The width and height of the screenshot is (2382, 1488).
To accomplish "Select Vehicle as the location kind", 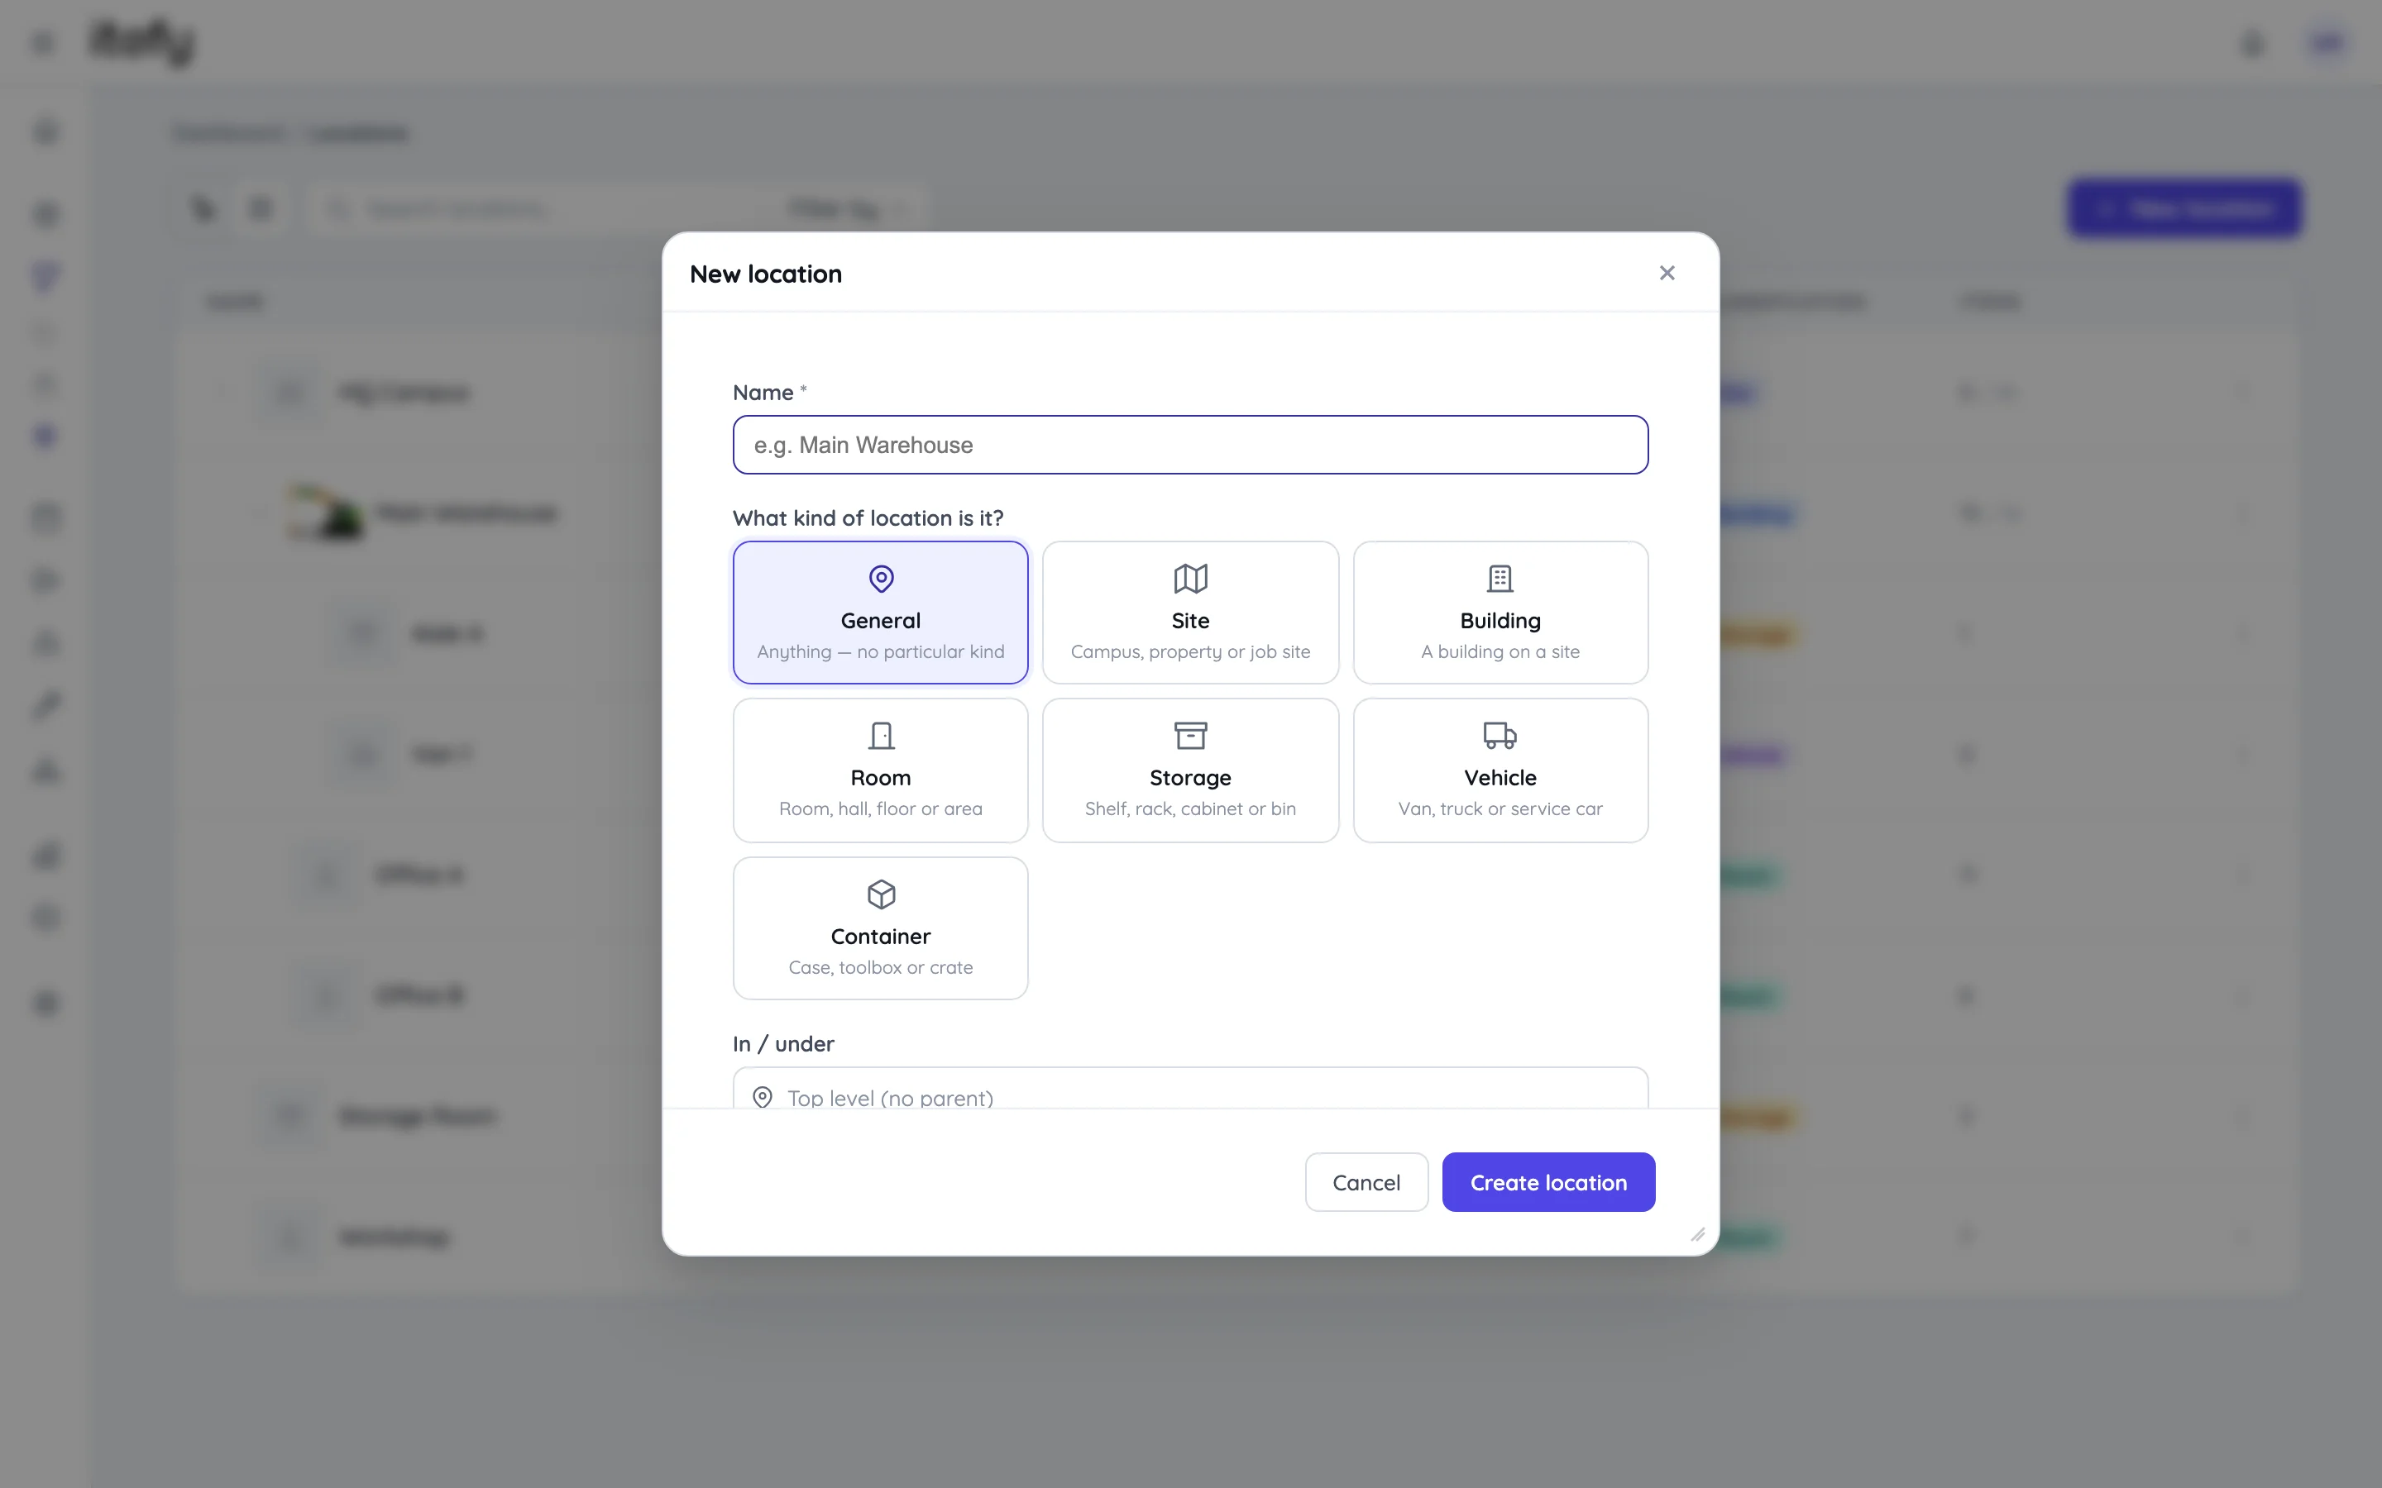I will pos(1500,770).
